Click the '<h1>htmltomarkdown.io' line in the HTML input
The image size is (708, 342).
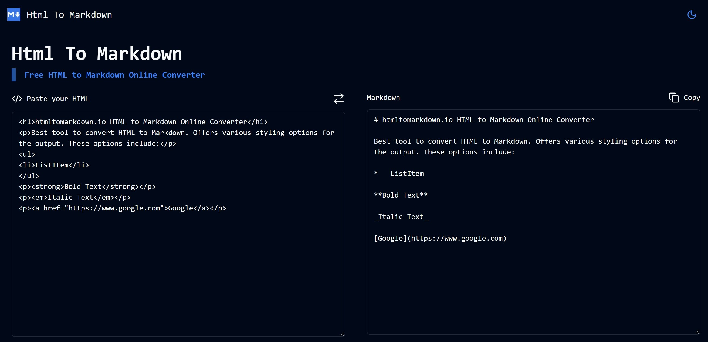coord(143,122)
